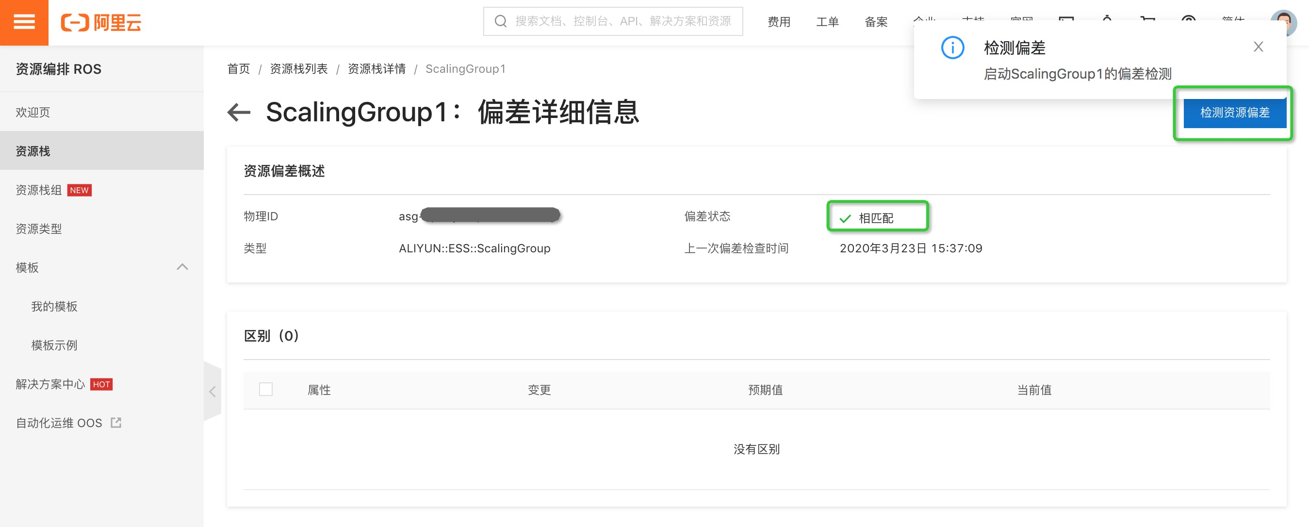Click the NEW badge beside 资源栈组

click(79, 190)
